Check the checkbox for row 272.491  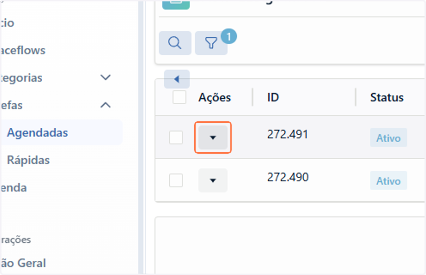pyautogui.click(x=176, y=137)
